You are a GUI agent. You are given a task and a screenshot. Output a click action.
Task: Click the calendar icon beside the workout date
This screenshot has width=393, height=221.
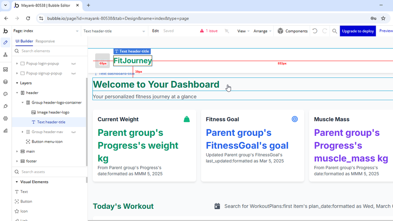217,206
